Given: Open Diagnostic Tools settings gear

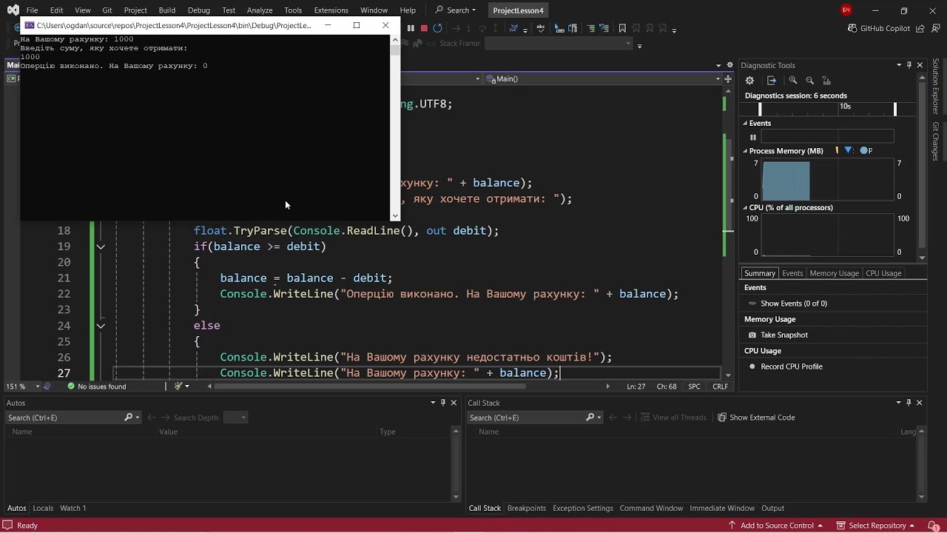Looking at the screenshot, I should coord(749,80).
